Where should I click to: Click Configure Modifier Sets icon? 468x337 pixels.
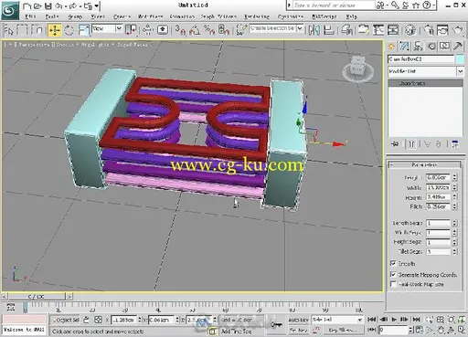(455, 144)
